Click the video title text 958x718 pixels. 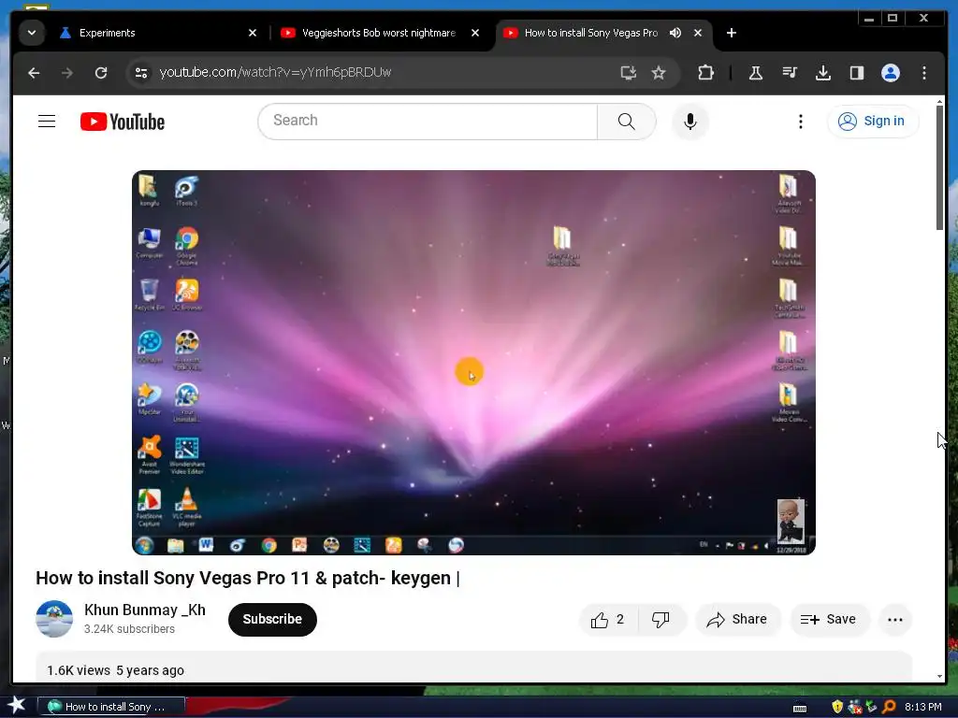[247, 578]
